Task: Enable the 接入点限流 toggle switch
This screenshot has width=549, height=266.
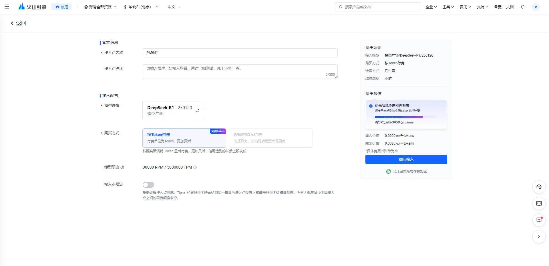Action: (x=148, y=185)
